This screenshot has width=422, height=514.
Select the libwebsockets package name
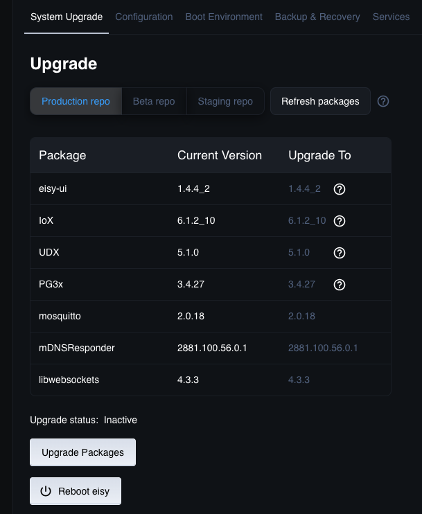69,380
